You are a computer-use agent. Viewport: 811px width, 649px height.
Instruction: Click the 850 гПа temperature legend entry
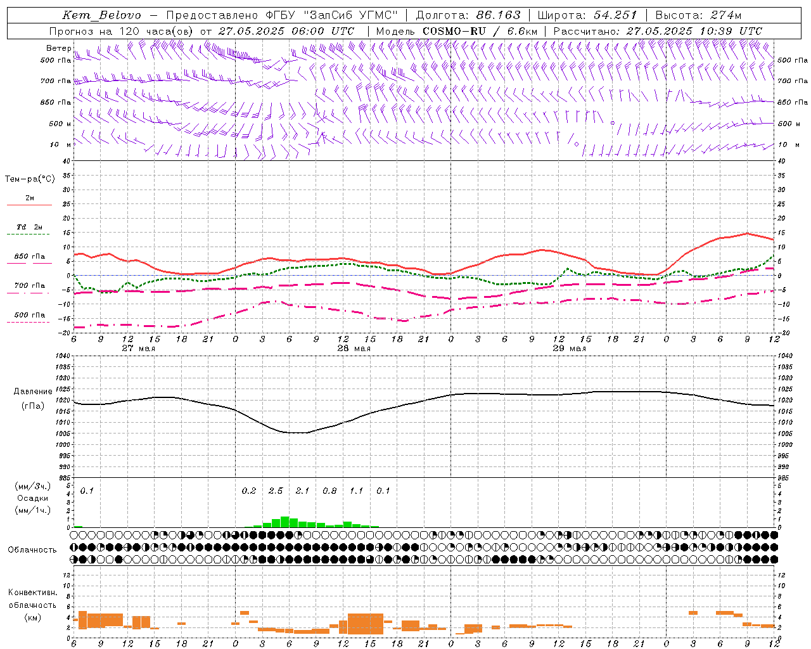point(29,259)
